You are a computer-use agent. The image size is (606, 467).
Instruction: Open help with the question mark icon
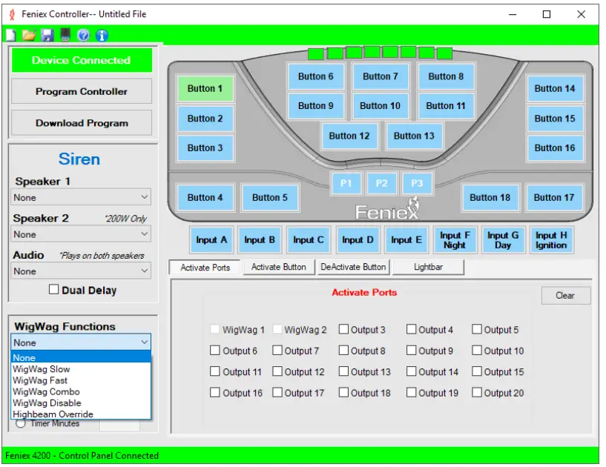pos(83,36)
